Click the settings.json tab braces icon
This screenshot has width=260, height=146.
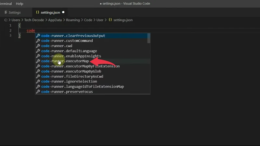(x=37, y=12)
